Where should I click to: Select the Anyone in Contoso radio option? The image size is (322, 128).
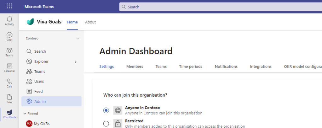106,110
